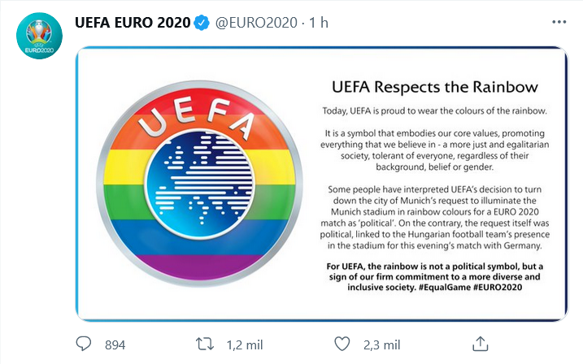Click the UEFA Respects the Rainbow heading
The width and height of the screenshot is (583, 364).
click(435, 87)
